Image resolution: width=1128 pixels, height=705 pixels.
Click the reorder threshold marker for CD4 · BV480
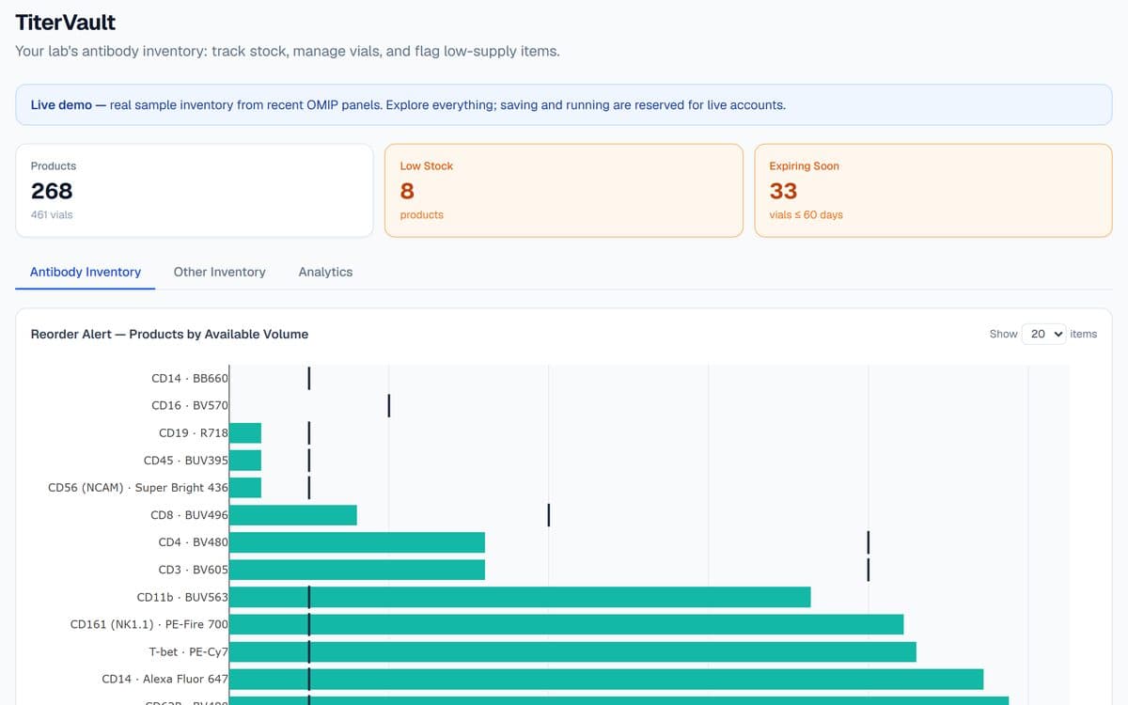click(869, 542)
